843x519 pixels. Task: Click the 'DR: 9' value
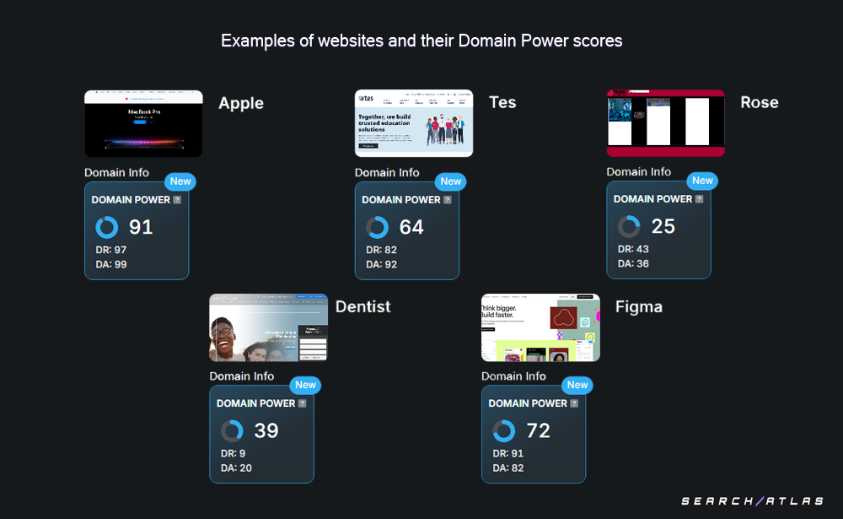[x=234, y=453]
